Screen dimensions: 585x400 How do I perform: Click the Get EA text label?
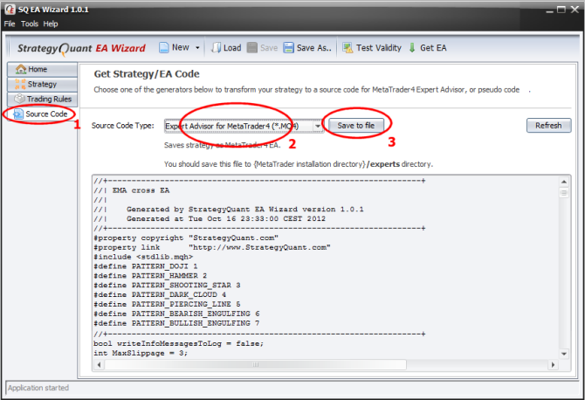coord(433,48)
